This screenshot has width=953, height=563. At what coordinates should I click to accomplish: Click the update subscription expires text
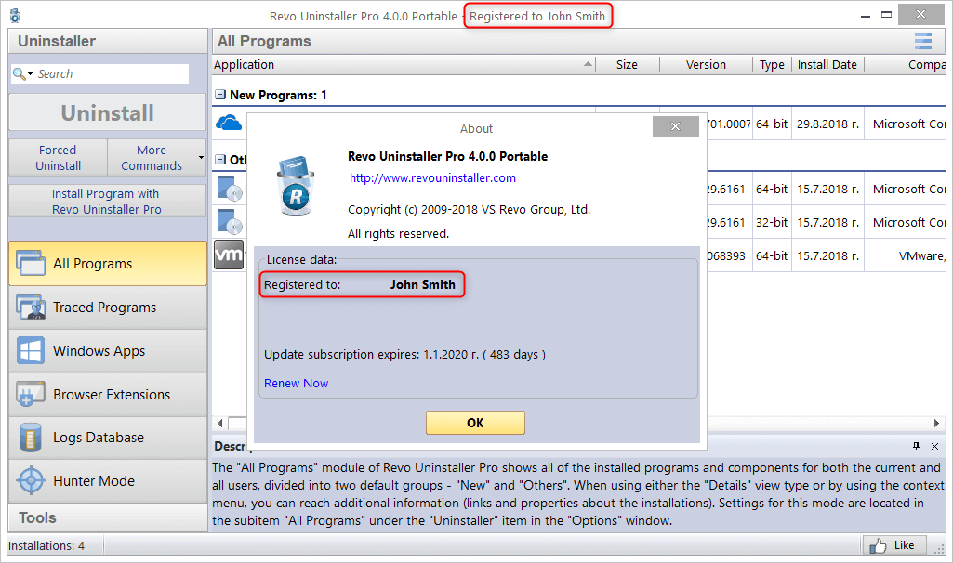pos(404,354)
